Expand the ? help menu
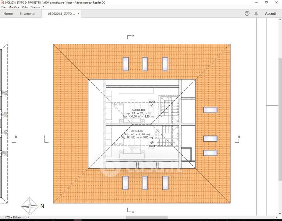 [43, 7]
